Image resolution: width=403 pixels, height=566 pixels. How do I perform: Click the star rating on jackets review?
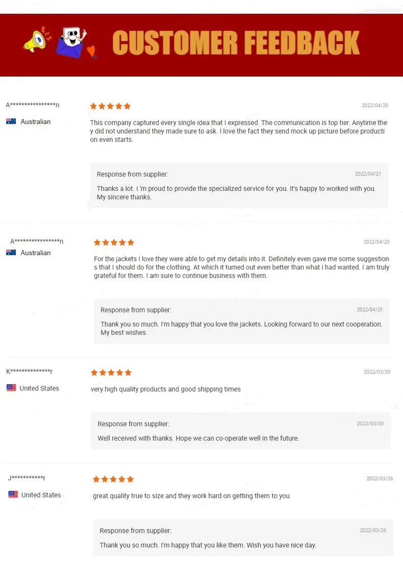coord(114,242)
